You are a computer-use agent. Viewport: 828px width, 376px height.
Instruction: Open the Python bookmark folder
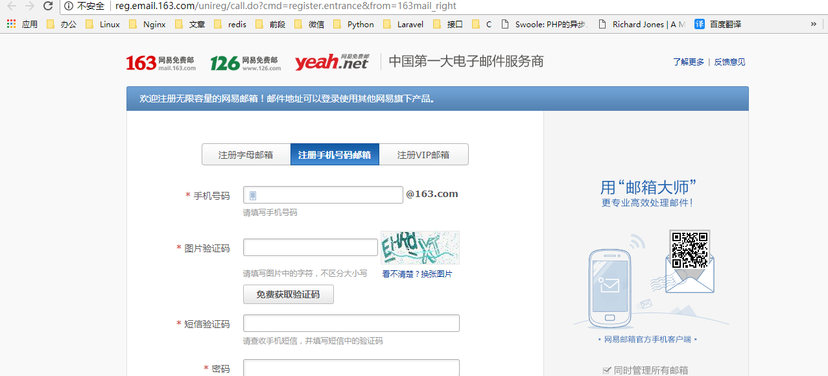353,24
